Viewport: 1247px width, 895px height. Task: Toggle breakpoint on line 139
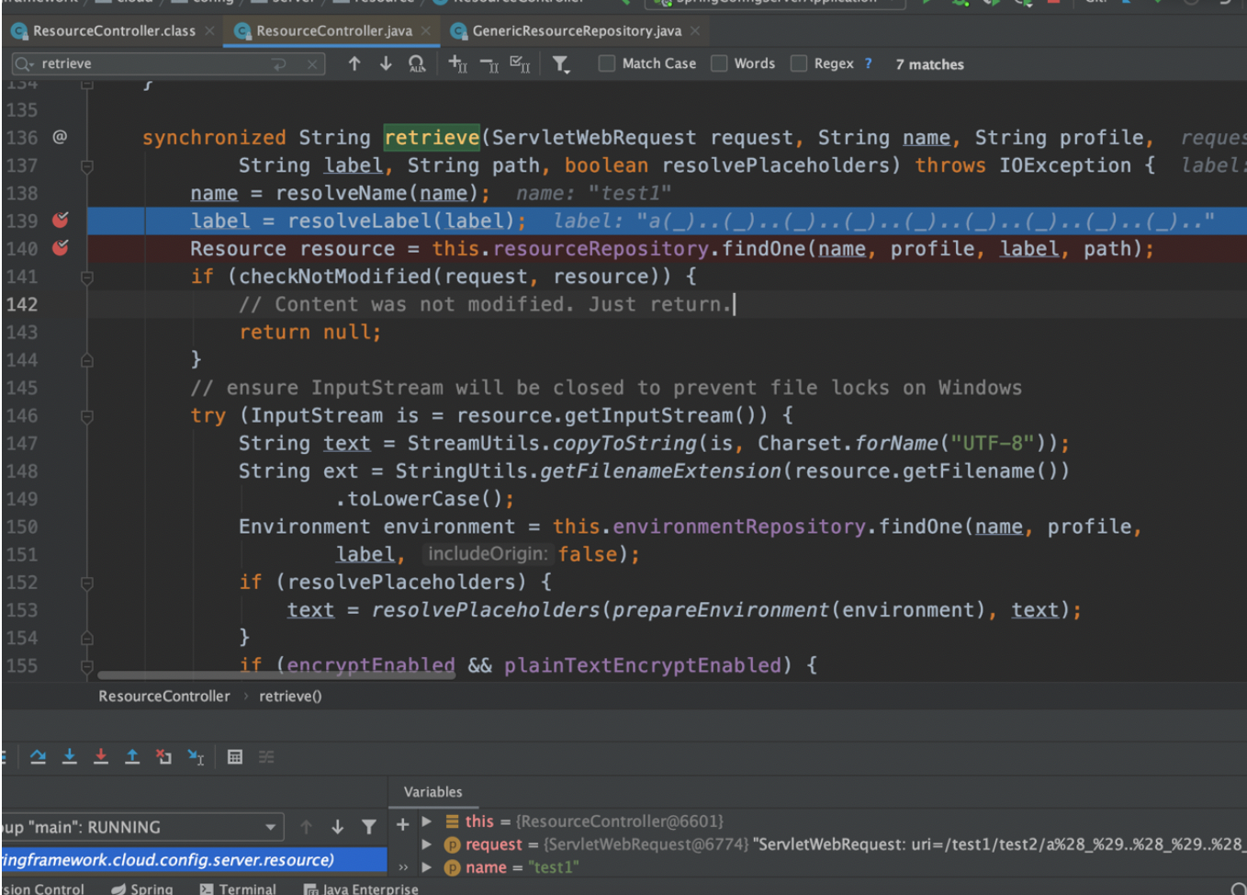click(61, 221)
